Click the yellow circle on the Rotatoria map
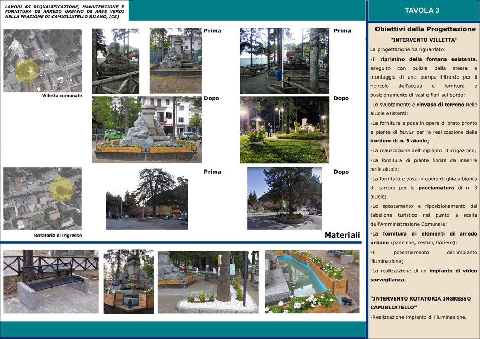 coord(62,189)
